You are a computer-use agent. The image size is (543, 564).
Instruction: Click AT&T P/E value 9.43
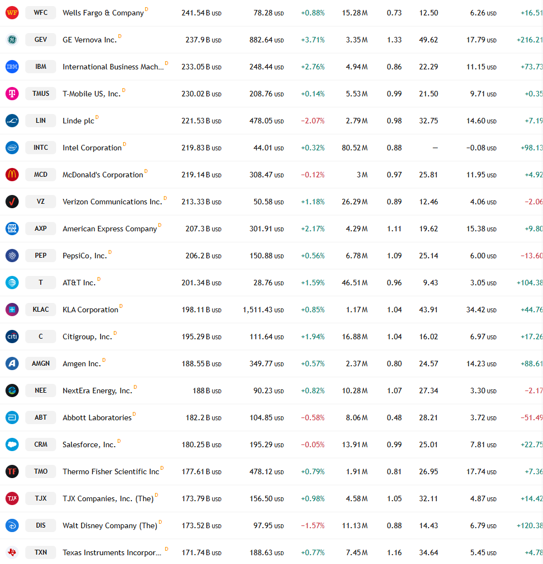pyautogui.click(x=431, y=283)
